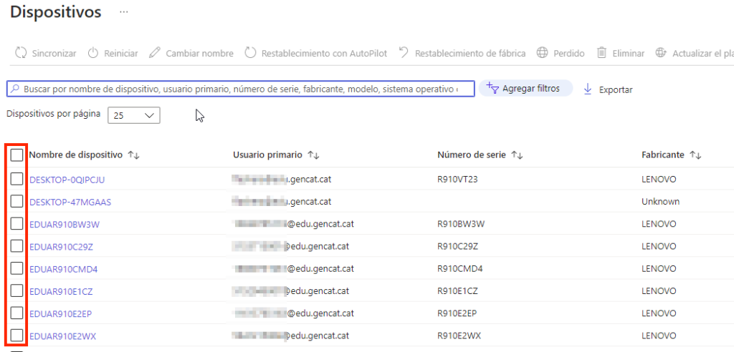Check the box for DESKTOP-0QIPCJU
This screenshot has width=734, height=352.
click(16, 179)
